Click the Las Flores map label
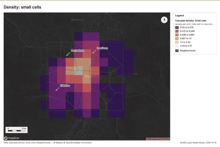220x147 pixels. (x=102, y=48)
